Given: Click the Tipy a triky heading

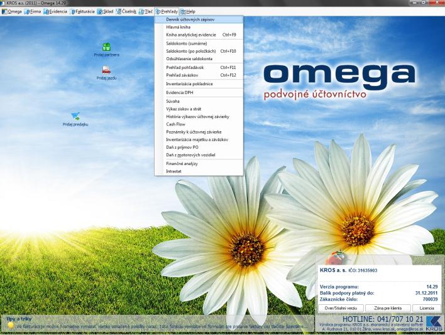Looking at the screenshot, I should (x=19, y=319).
